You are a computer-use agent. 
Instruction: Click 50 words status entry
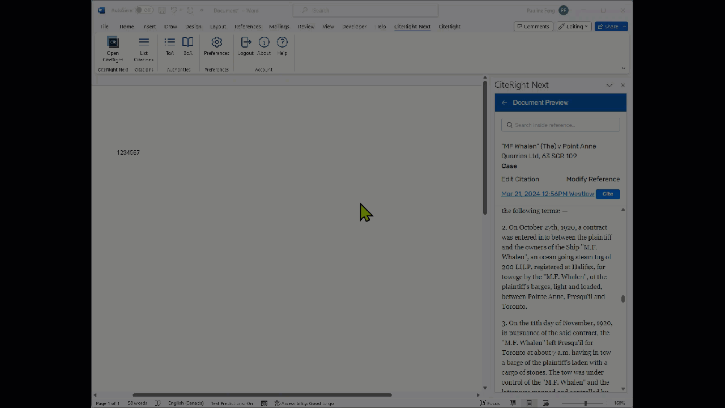coord(138,403)
